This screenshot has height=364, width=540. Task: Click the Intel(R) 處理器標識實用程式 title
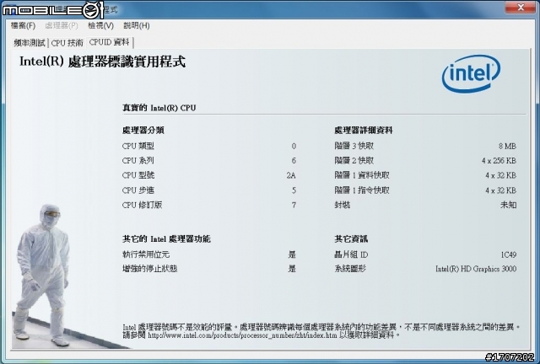coord(102,62)
